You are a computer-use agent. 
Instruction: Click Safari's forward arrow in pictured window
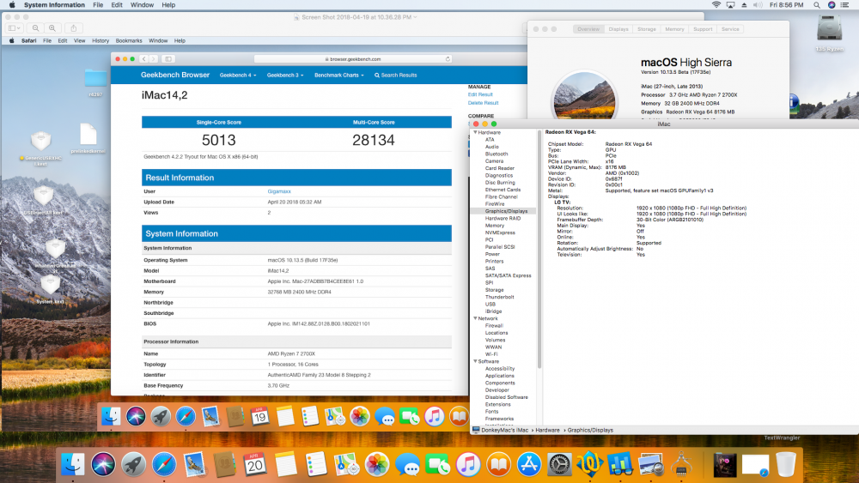pyautogui.click(x=154, y=59)
